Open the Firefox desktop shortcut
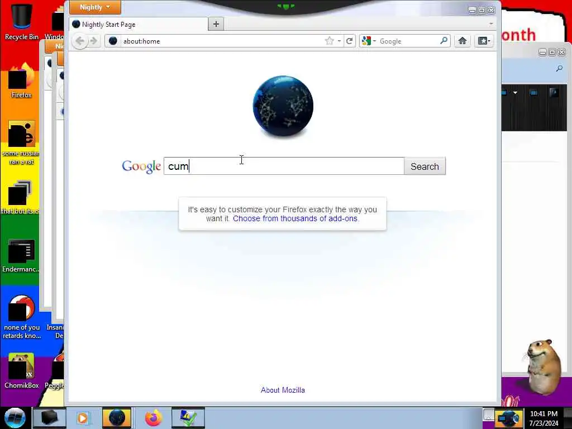The height and width of the screenshot is (429, 572). 22,80
